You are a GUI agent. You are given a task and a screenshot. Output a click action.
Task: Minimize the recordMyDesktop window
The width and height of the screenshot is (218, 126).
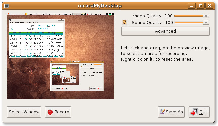pos(192,6)
